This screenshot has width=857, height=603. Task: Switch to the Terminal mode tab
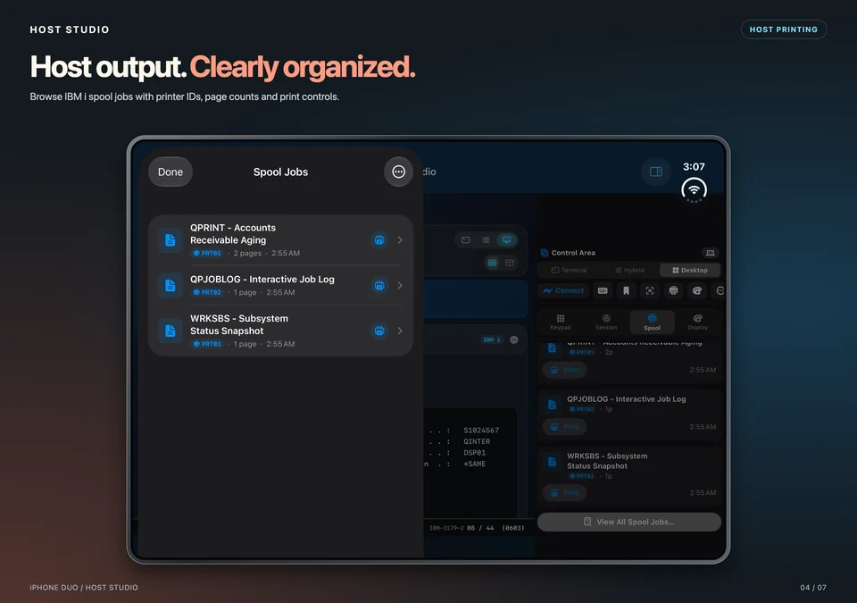(569, 271)
